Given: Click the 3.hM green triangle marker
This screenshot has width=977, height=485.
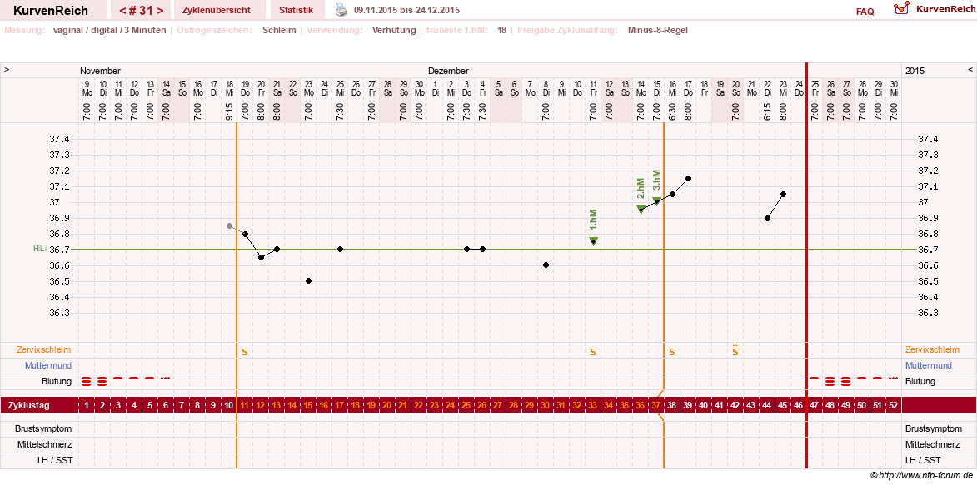Looking at the screenshot, I should coord(656,200).
